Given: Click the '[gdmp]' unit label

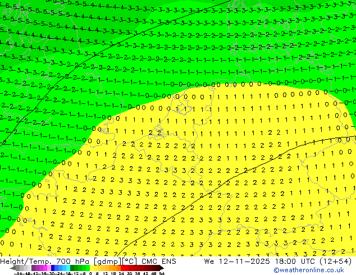Looking at the screenshot, I should coord(107,262).
